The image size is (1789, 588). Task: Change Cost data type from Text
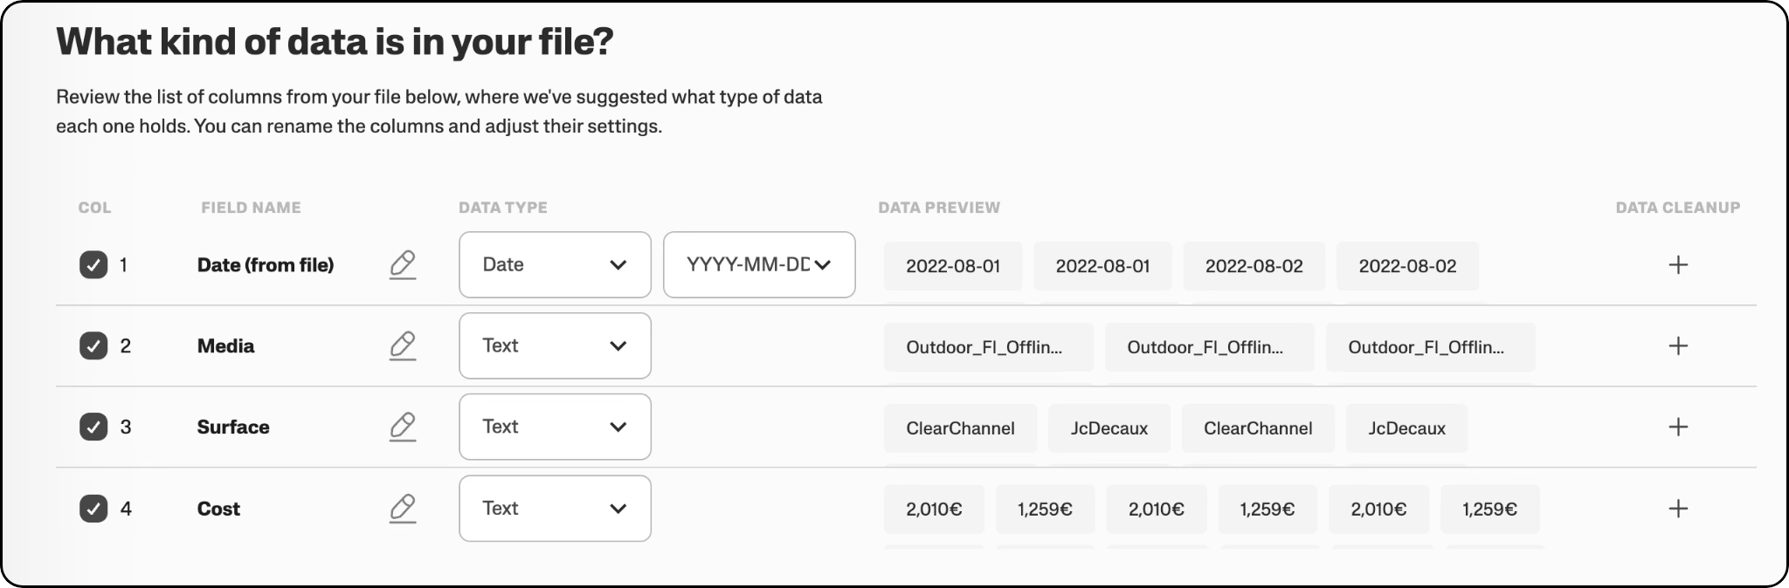555,508
